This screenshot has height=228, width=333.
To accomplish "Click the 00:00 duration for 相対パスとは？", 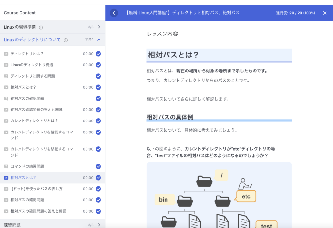I will tap(88, 178).
